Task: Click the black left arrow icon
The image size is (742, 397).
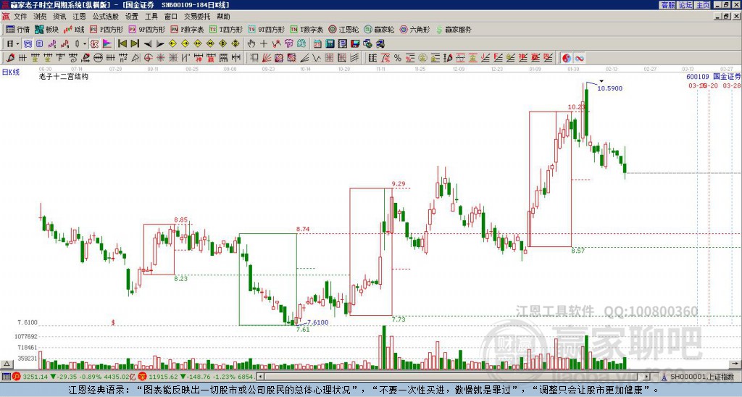Action: [x=148, y=43]
